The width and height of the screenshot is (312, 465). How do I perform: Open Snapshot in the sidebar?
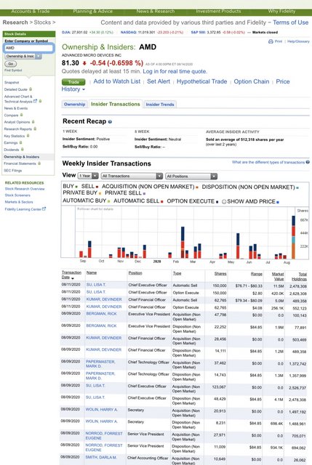[x=12, y=82]
